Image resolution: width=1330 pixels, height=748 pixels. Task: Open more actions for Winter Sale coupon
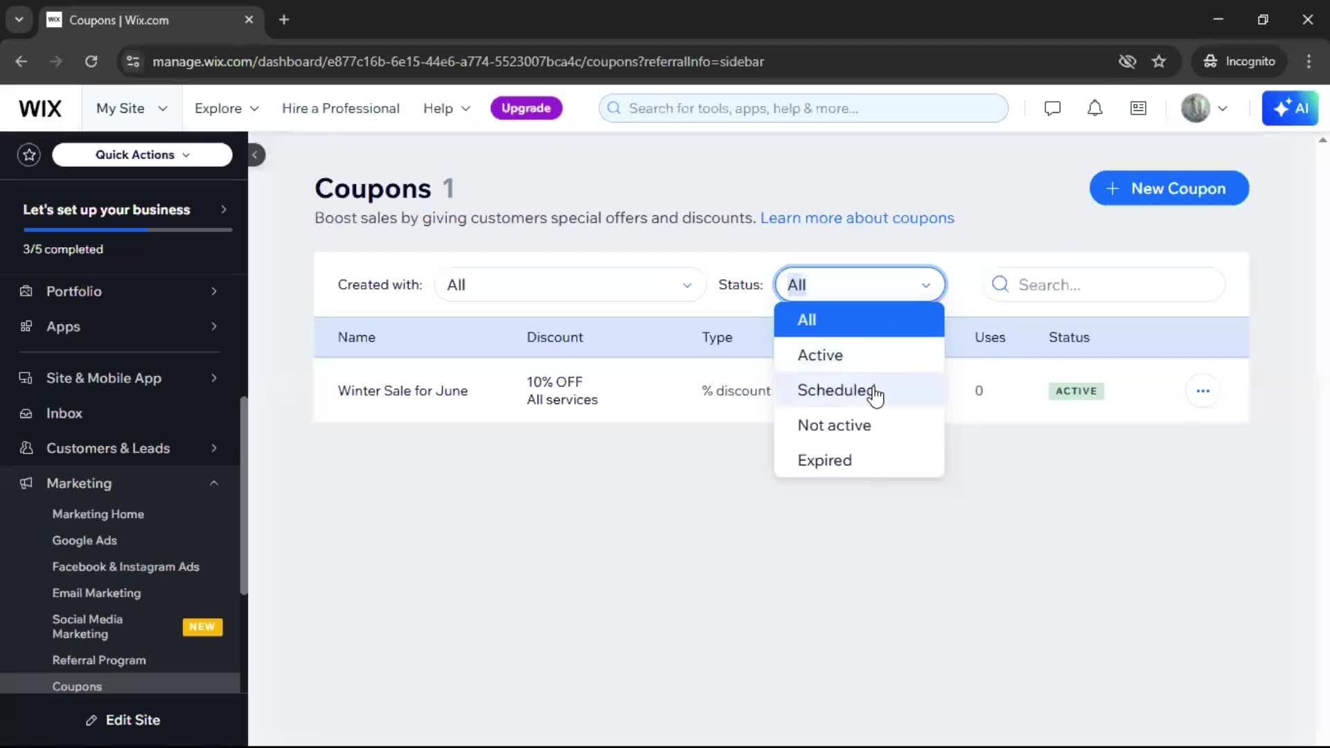1203,391
